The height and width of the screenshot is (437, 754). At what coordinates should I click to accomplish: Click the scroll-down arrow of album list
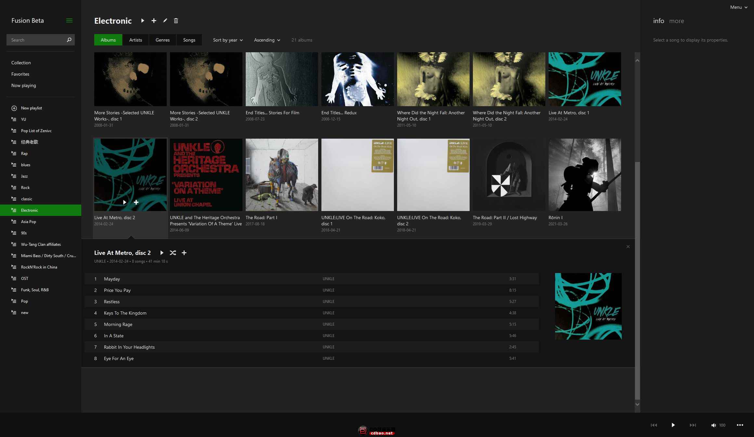coord(637,405)
